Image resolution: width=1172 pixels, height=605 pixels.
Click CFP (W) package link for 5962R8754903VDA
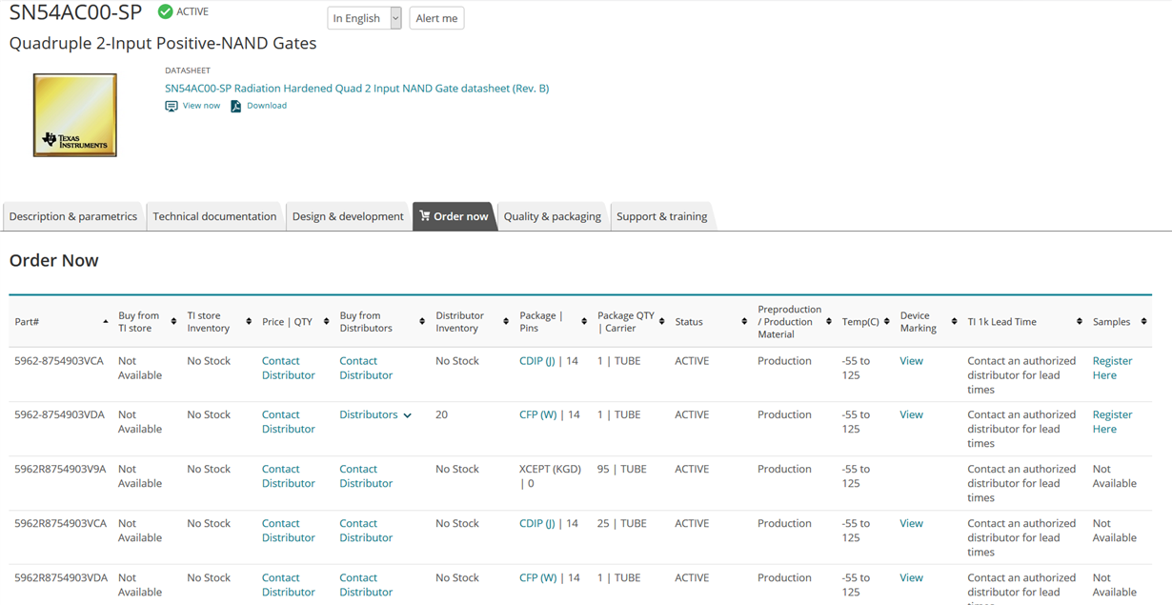538,578
